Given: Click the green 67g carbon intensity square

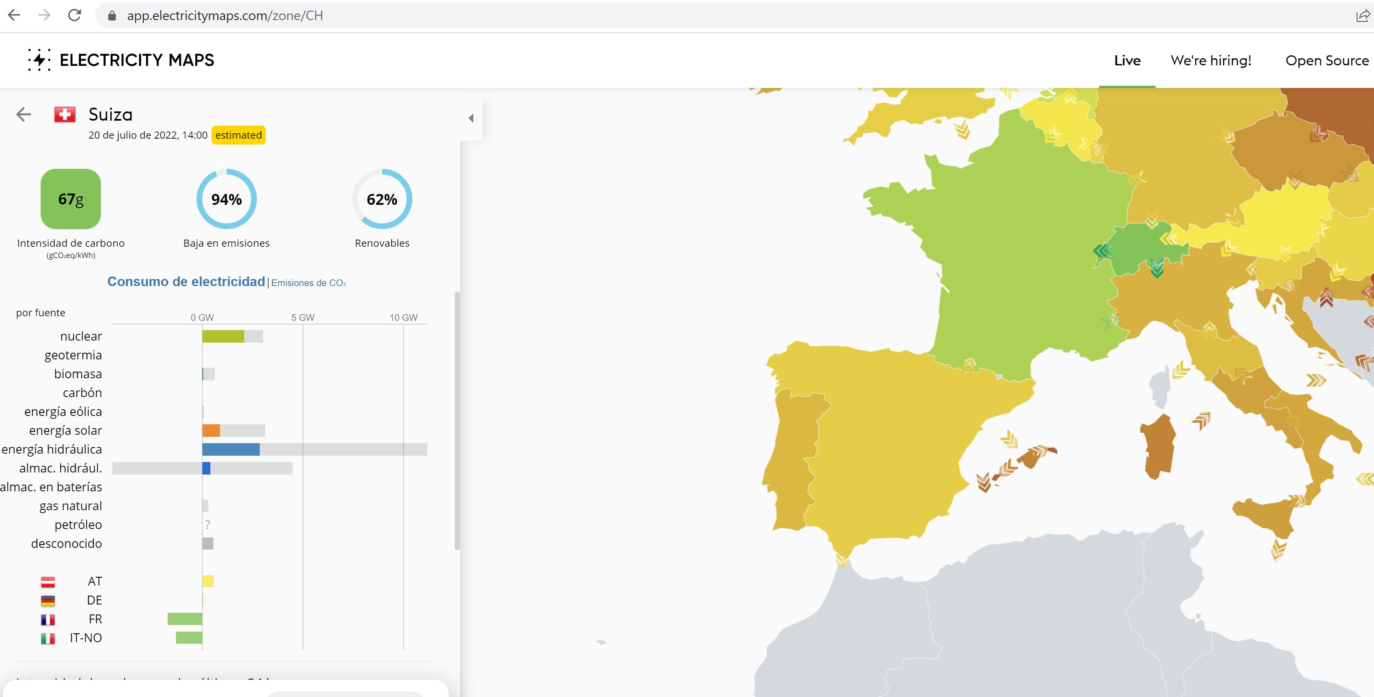Looking at the screenshot, I should [71, 199].
